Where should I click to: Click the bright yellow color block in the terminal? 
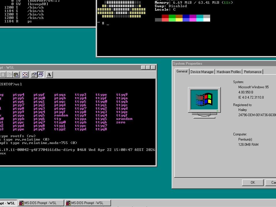tap(179, 20)
